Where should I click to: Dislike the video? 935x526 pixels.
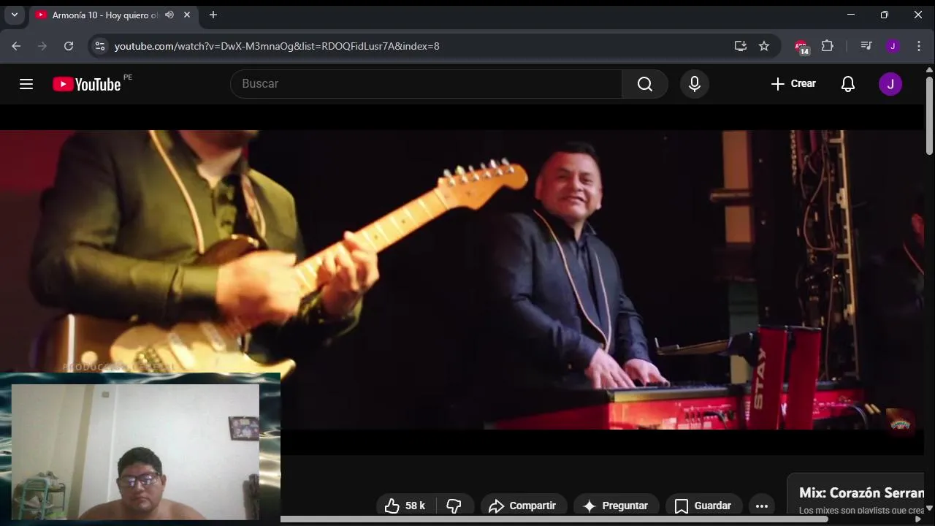pos(454,506)
